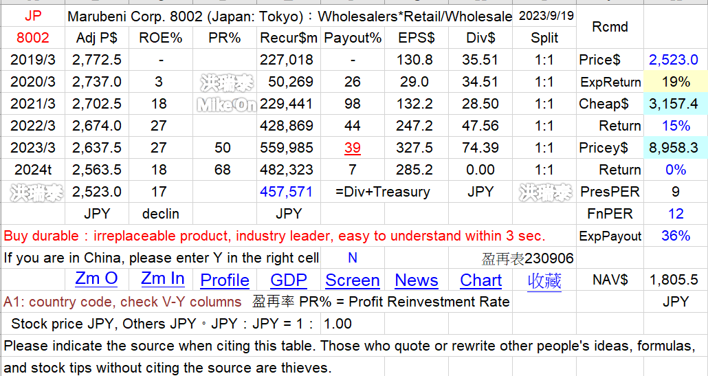This screenshot has height=376, width=708.
Task: Click the Adj P$ column header
Action: click(97, 38)
